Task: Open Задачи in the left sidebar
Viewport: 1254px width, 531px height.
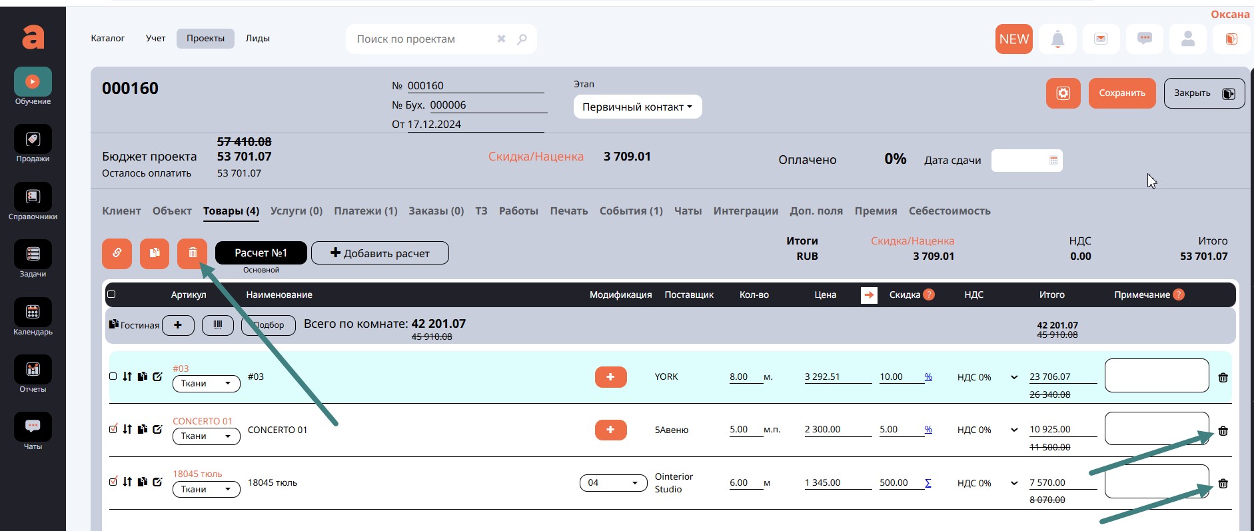Action: [33, 259]
